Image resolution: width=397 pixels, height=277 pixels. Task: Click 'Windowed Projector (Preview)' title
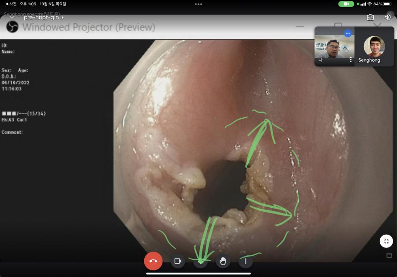point(89,27)
